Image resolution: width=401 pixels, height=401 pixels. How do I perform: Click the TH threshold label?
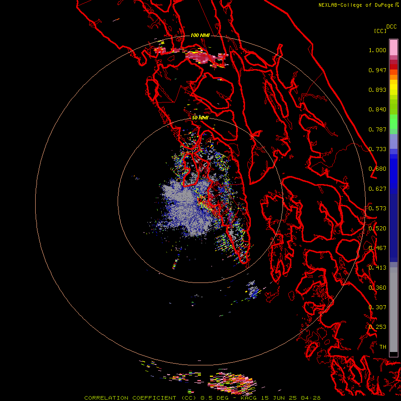tap(383, 347)
